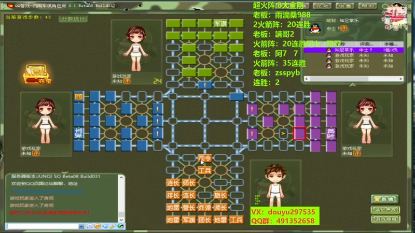Click the QQ penguin avatar in profile card
Viewport: 415px width, 233px height.
point(315,28)
